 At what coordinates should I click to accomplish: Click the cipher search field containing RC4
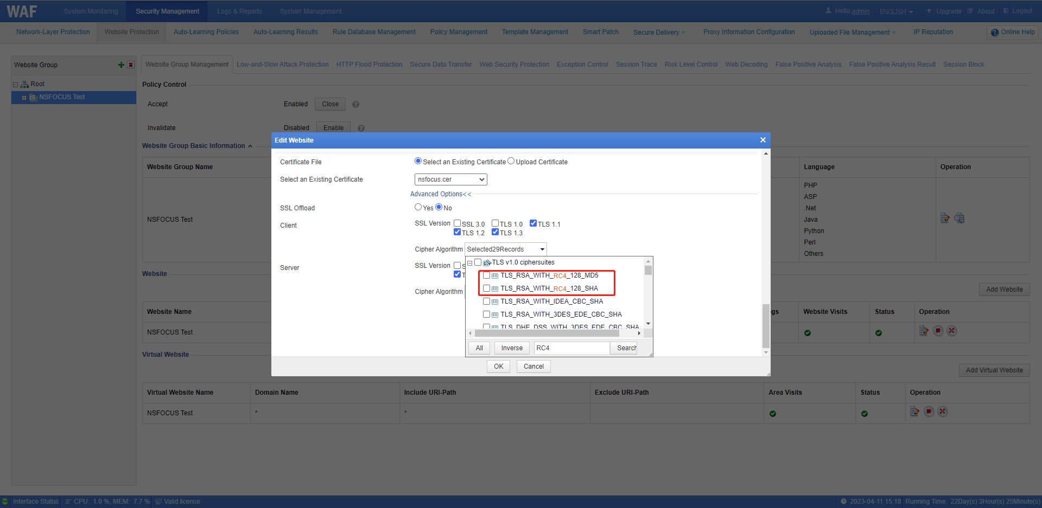pos(571,348)
